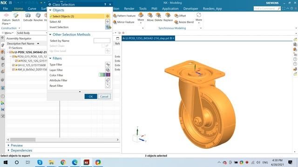
Task: Switch to the Tools ribbon tab
Action: (143, 8)
